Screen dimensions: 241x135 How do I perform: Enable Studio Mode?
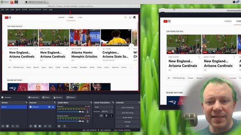tap(127, 117)
